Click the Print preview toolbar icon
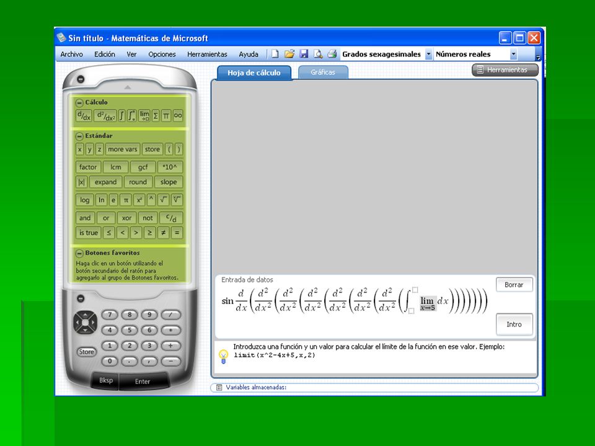The height and width of the screenshot is (446, 595). click(318, 54)
